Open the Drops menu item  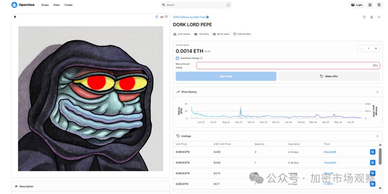[x=45, y=5]
